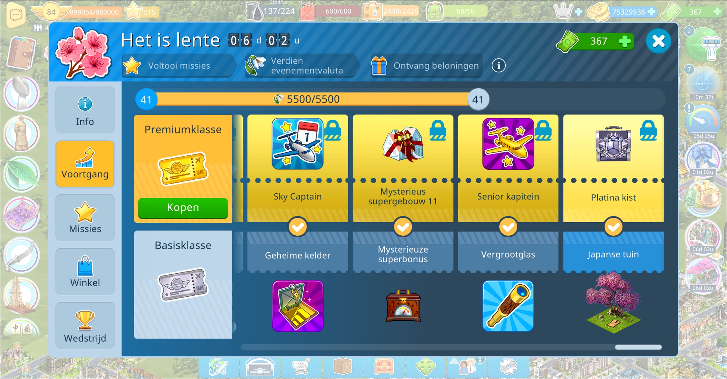This screenshot has width=727, height=379.
Task: Open the Winkel shop tab
Action: click(x=85, y=272)
